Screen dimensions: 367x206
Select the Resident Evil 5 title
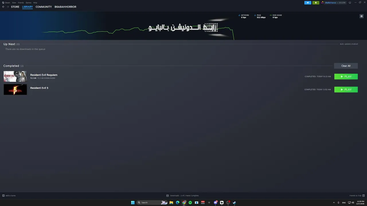click(39, 88)
